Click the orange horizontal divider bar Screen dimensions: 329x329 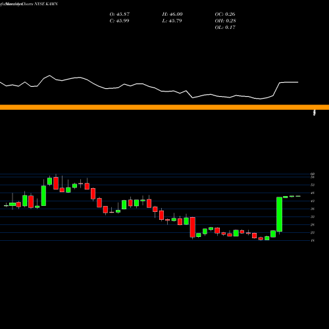click(164, 107)
